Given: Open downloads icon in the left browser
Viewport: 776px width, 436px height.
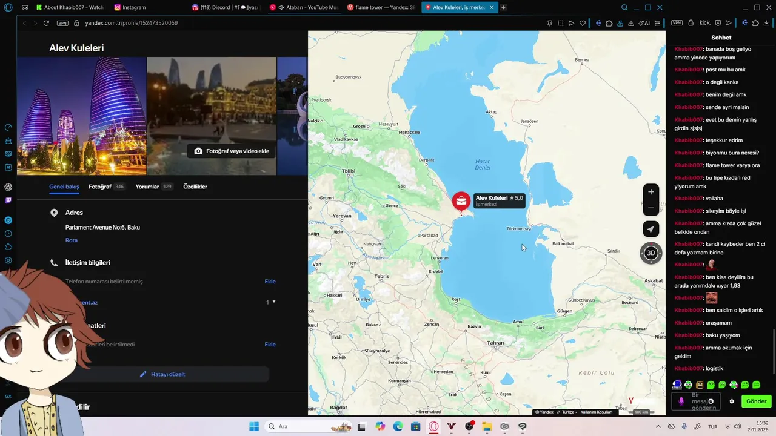Looking at the screenshot, I should click(631, 23).
